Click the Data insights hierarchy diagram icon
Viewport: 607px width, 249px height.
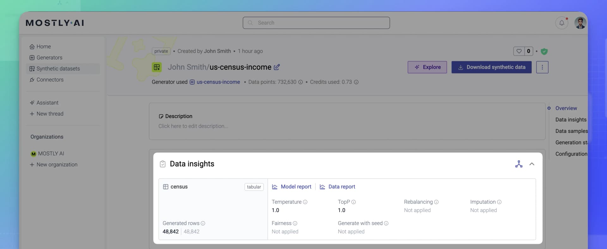pos(519,164)
